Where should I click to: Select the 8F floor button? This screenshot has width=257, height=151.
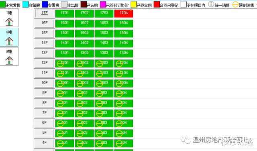point(45,103)
